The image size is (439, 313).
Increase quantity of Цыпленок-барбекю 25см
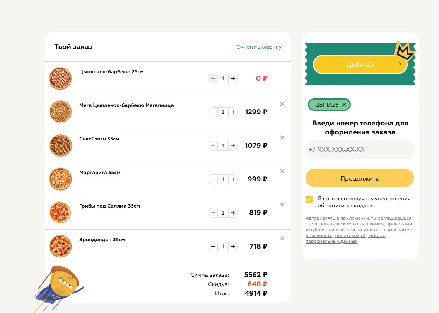coord(233,78)
